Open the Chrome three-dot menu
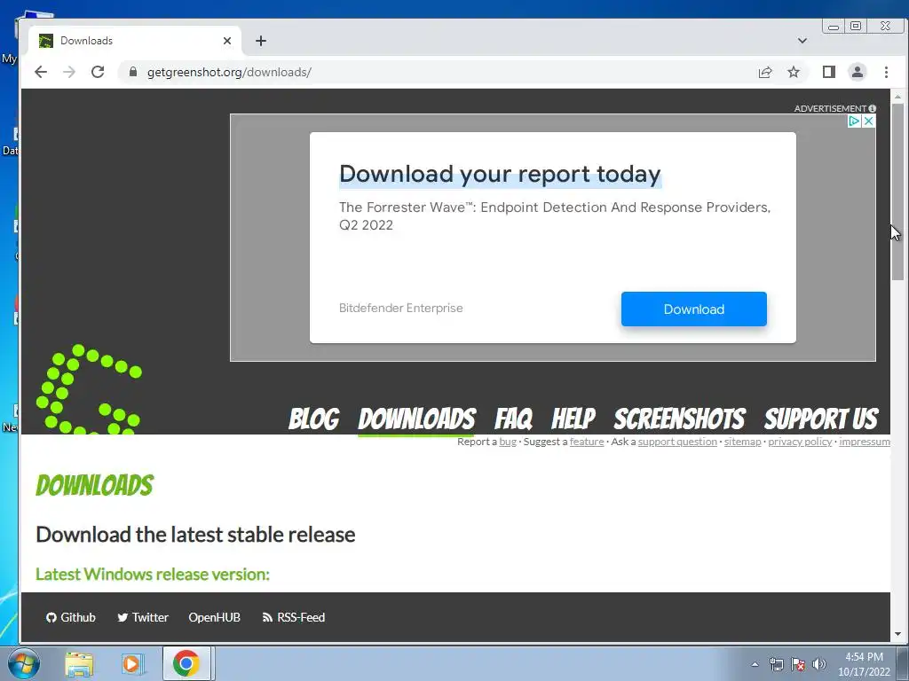 tap(886, 72)
